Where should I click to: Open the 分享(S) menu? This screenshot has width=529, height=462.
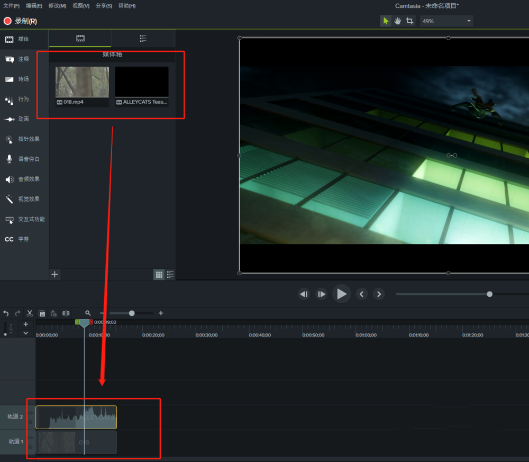tap(104, 5)
